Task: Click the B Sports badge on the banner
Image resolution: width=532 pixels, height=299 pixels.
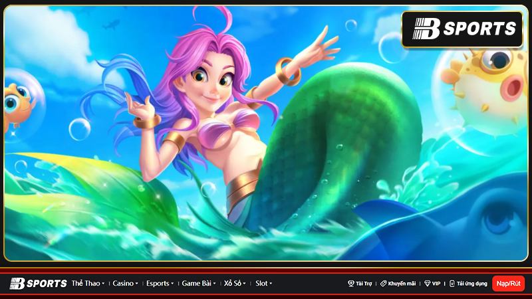Action: [x=462, y=29]
